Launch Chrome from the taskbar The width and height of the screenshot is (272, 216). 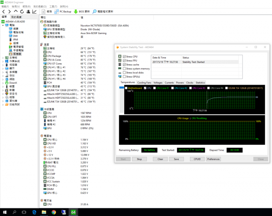click(54, 212)
